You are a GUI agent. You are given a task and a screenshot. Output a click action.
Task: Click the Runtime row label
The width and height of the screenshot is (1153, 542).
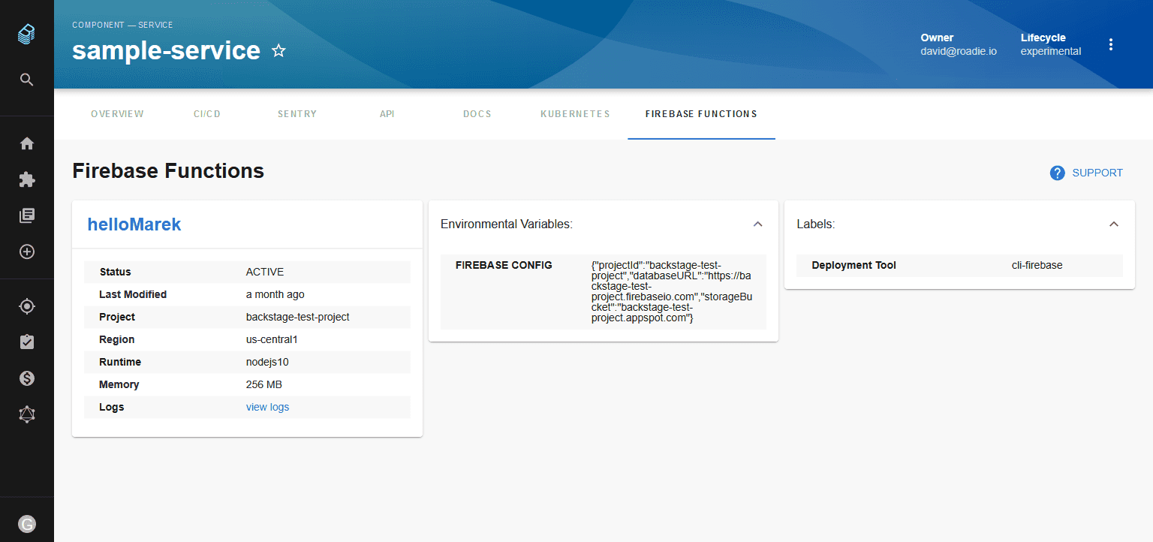point(120,362)
